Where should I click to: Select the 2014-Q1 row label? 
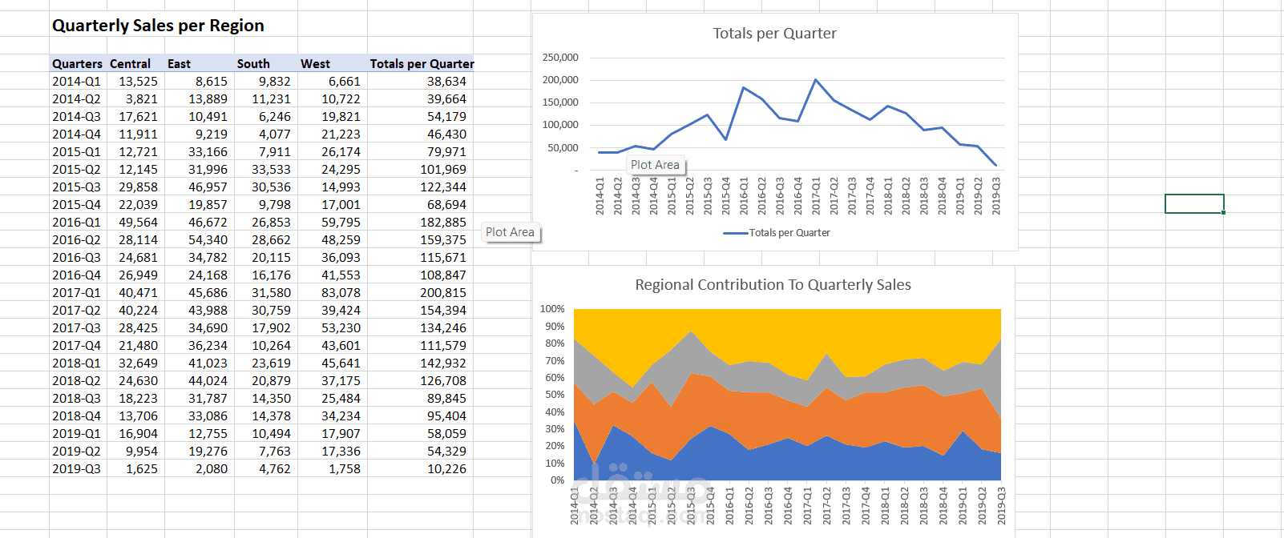tap(76, 82)
